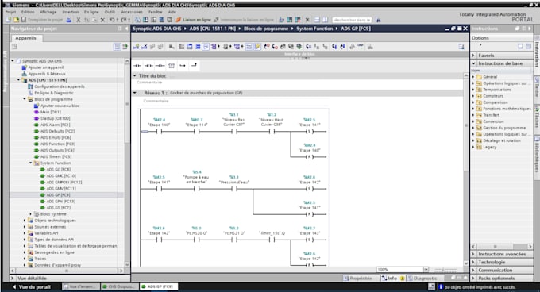Screen dimensions: 540x292
Task: Click the Liaison en ligne button
Action: (x=193, y=20)
